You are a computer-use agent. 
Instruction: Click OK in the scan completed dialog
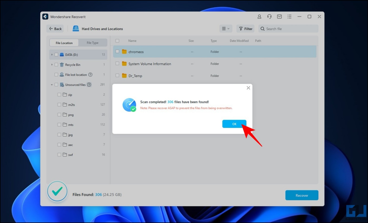234,124
